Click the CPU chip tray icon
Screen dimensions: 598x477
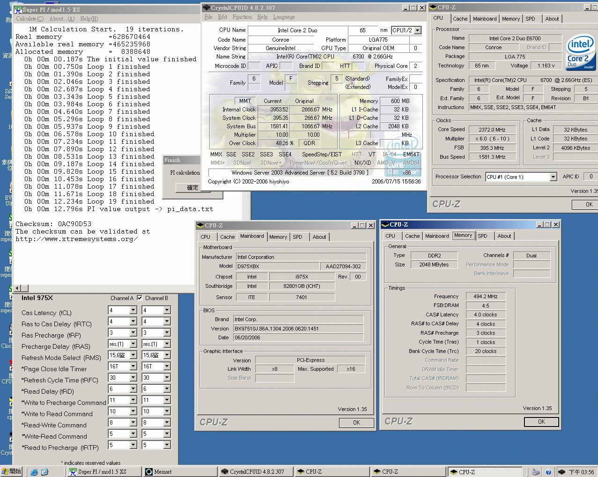coord(561,472)
